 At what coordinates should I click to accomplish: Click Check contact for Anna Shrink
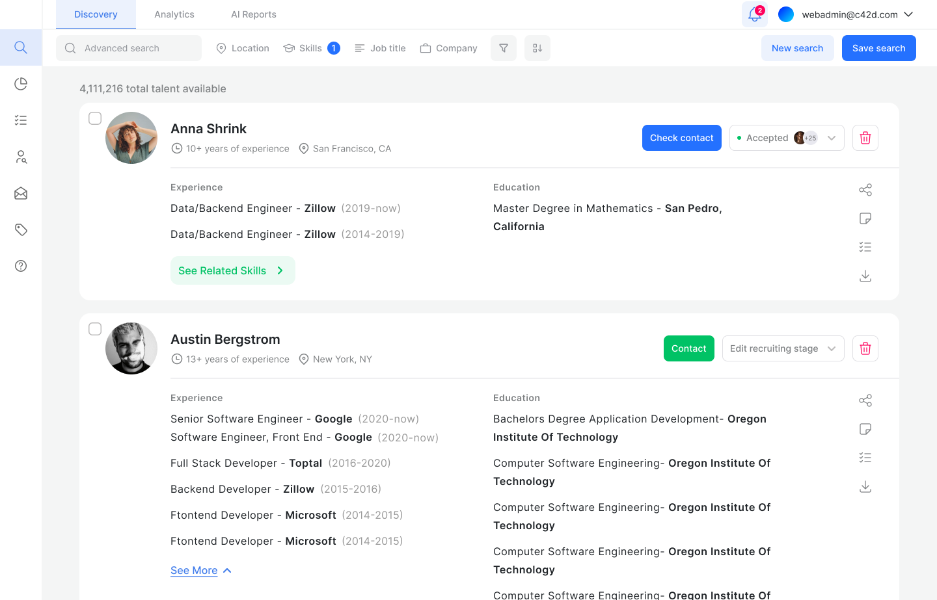coord(682,138)
